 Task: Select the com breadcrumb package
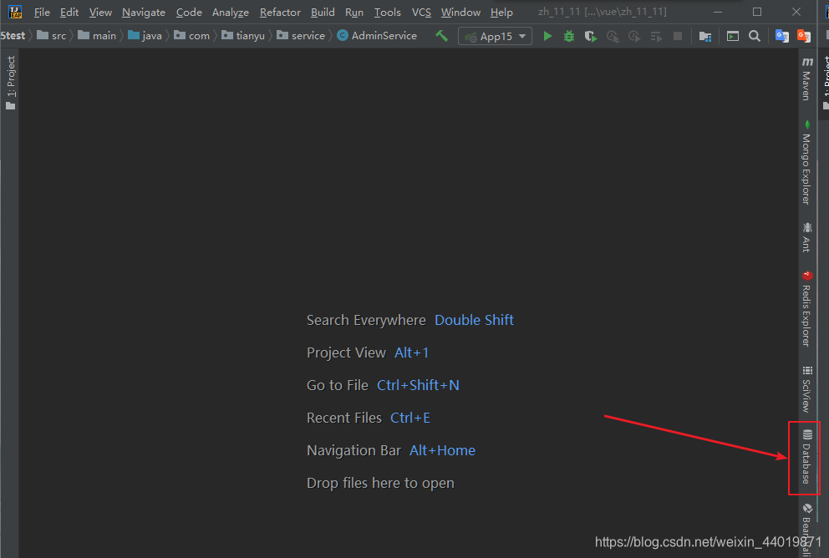(192, 36)
